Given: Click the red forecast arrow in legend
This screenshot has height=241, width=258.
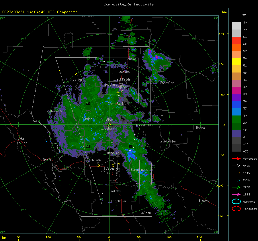Looking at the screenshot, I should click(x=236, y=158).
